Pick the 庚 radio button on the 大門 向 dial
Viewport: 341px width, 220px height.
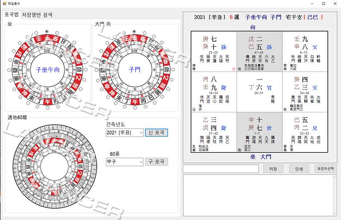[x=98, y=80]
